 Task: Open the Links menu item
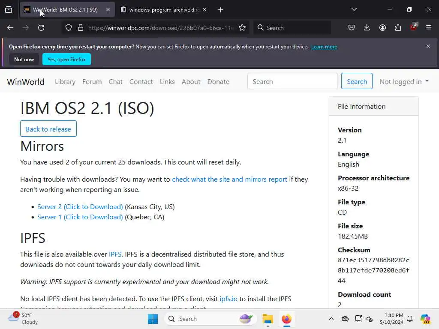tap(168, 82)
